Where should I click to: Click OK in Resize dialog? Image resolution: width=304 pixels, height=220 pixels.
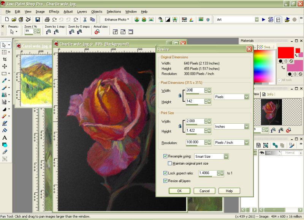(x=179, y=191)
